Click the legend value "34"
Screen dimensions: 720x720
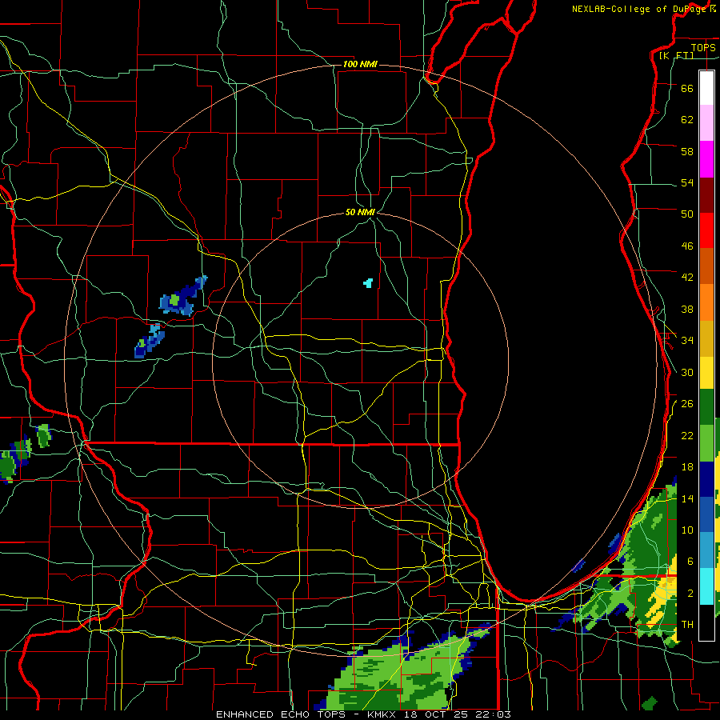[x=687, y=341]
